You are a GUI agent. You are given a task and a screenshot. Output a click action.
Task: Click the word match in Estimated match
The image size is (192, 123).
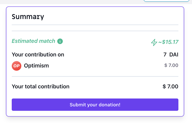[x=47, y=41]
